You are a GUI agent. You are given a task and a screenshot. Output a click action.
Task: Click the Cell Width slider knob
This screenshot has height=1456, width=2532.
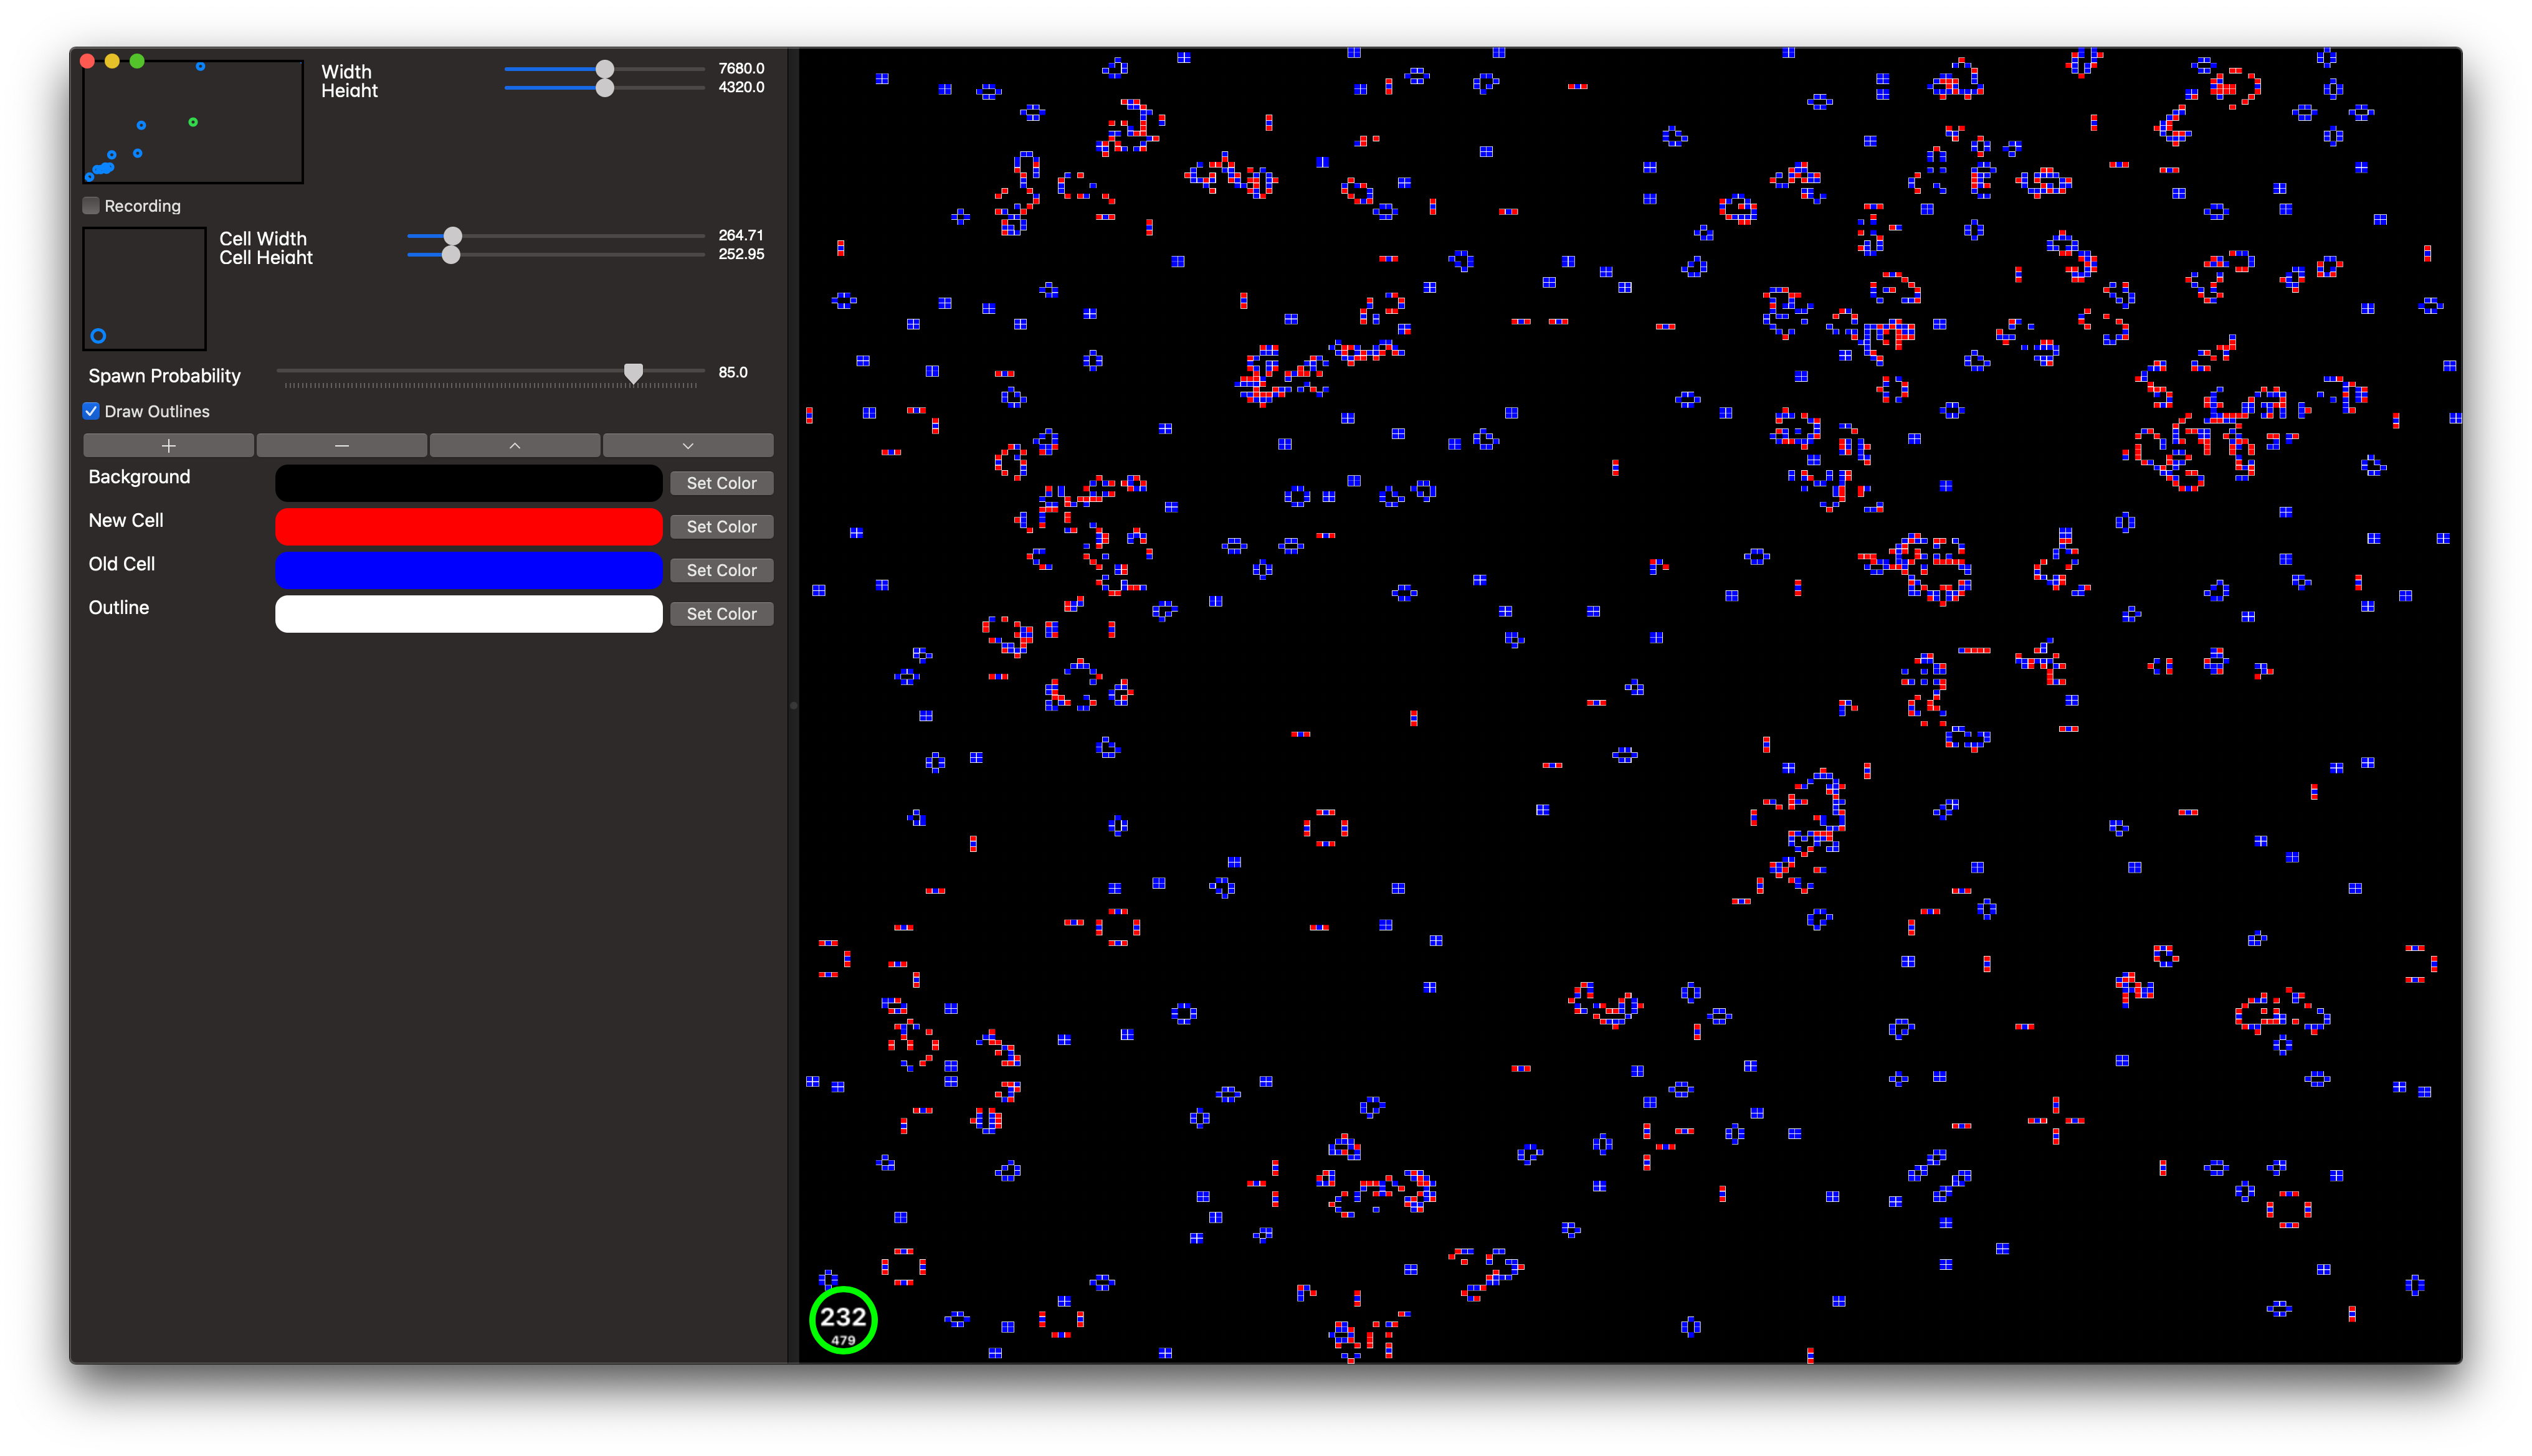pyautogui.click(x=453, y=236)
